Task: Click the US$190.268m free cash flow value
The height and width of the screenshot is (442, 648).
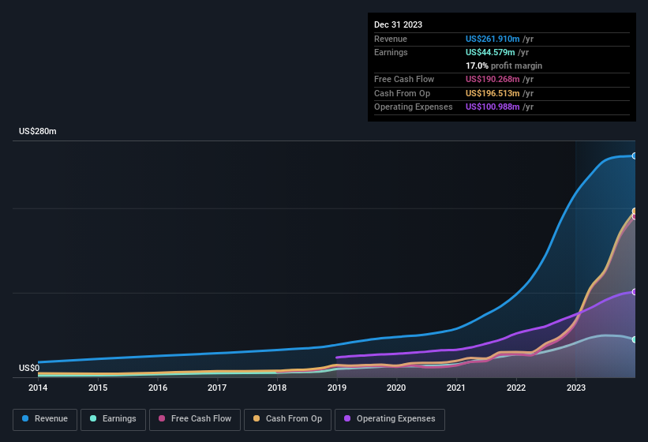Action: coord(493,79)
